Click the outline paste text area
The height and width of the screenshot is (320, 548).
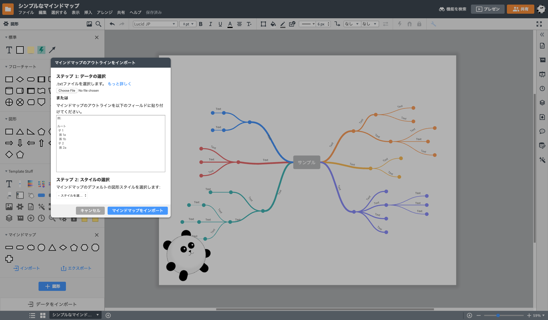click(x=110, y=144)
